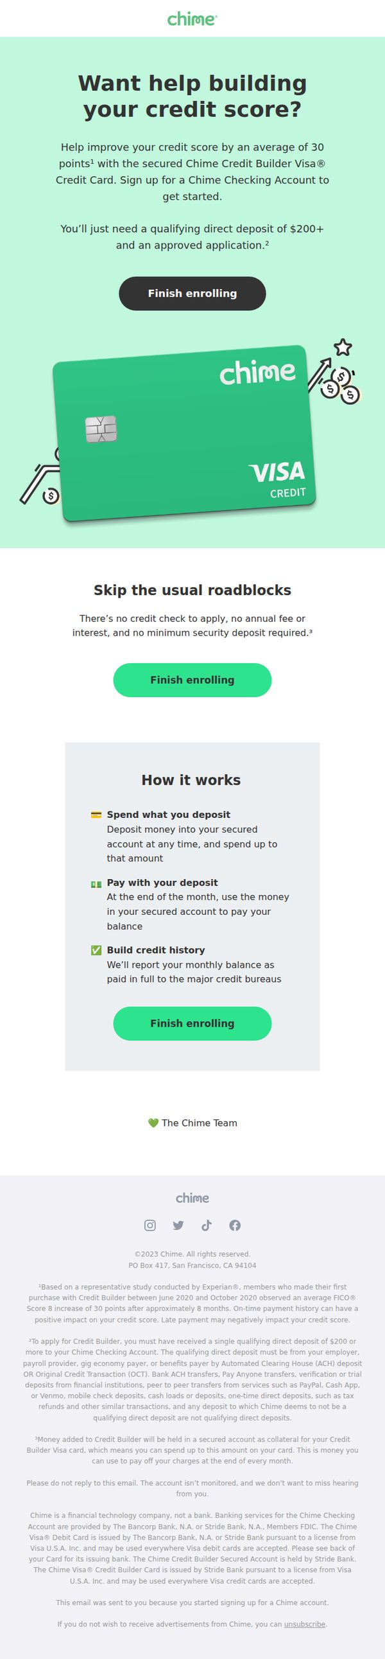Screen dimensions: 385x1659
Task: Open Chime's Facebook page
Action: pos(235,1225)
